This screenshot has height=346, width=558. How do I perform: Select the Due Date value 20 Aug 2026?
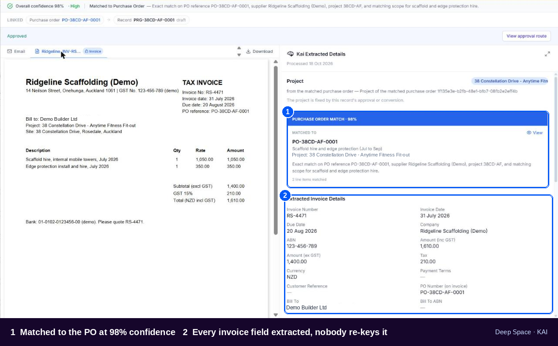(x=302, y=231)
